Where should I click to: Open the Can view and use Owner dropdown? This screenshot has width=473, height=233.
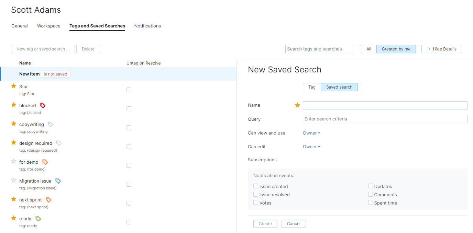[311, 133]
